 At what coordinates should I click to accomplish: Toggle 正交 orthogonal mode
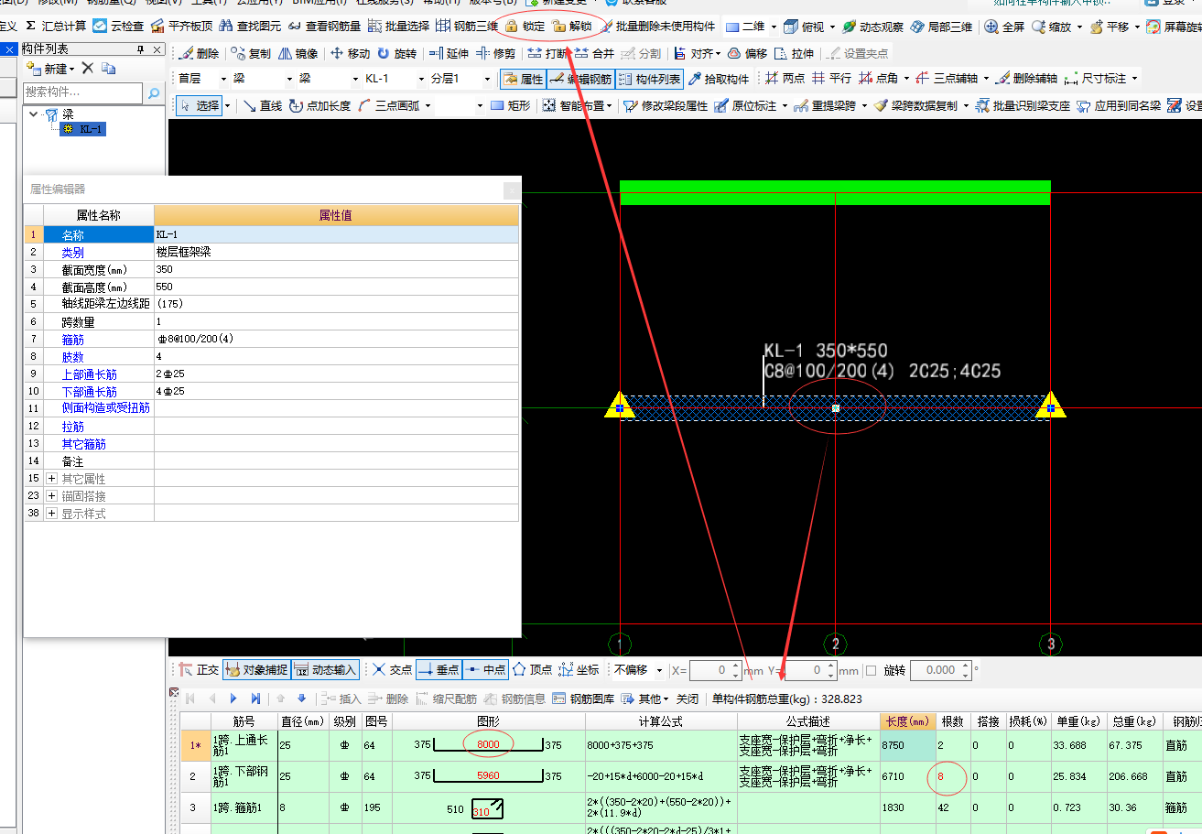[199, 670]
